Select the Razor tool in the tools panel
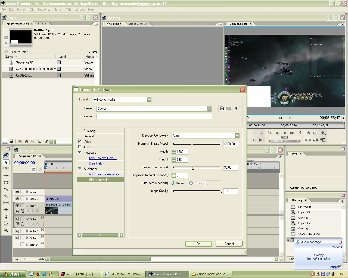348x278 pixels. 6,196
